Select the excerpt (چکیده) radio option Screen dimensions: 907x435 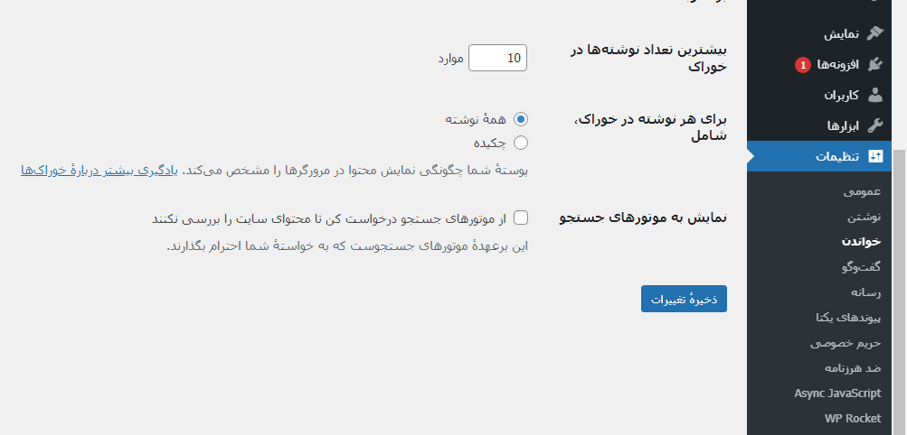pyautogui.click(x=521, y=143)
